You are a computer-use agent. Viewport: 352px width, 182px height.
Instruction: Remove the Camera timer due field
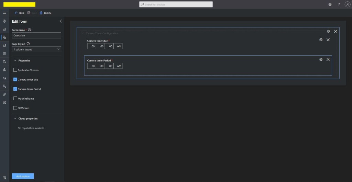[328, 40]
